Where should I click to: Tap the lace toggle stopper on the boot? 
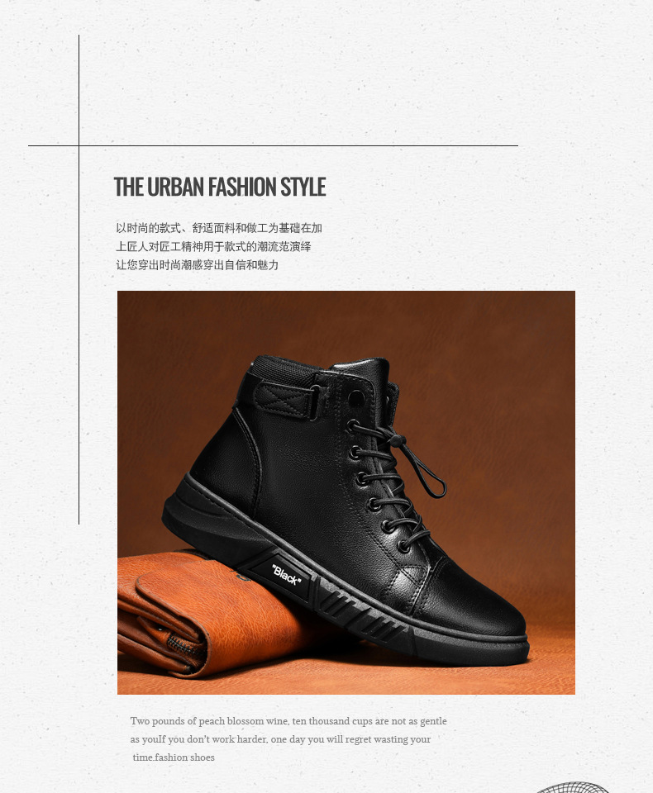click(395, 441)
